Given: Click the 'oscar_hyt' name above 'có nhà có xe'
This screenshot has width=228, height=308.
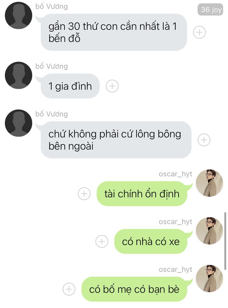Looking at the screenshot, I should click(x=175, y=222).
